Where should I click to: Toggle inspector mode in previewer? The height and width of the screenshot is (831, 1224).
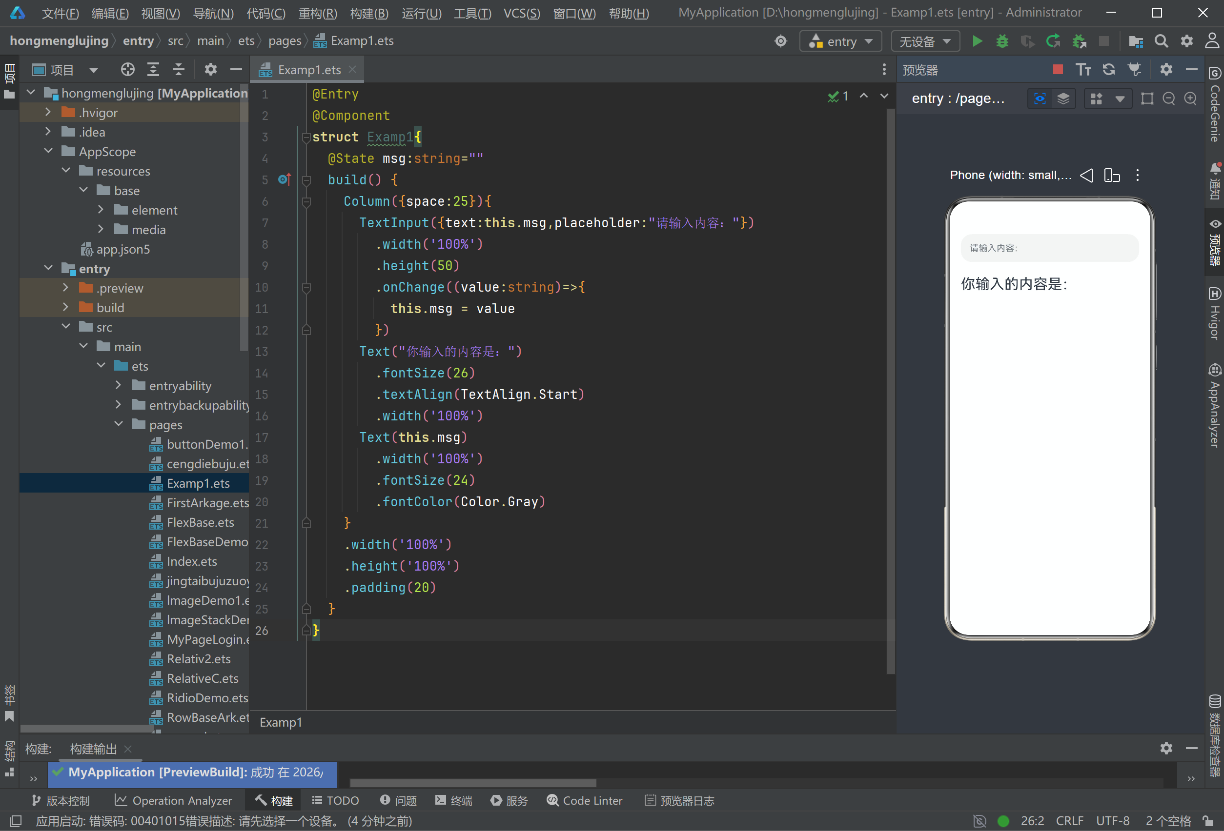[1040, 99]
